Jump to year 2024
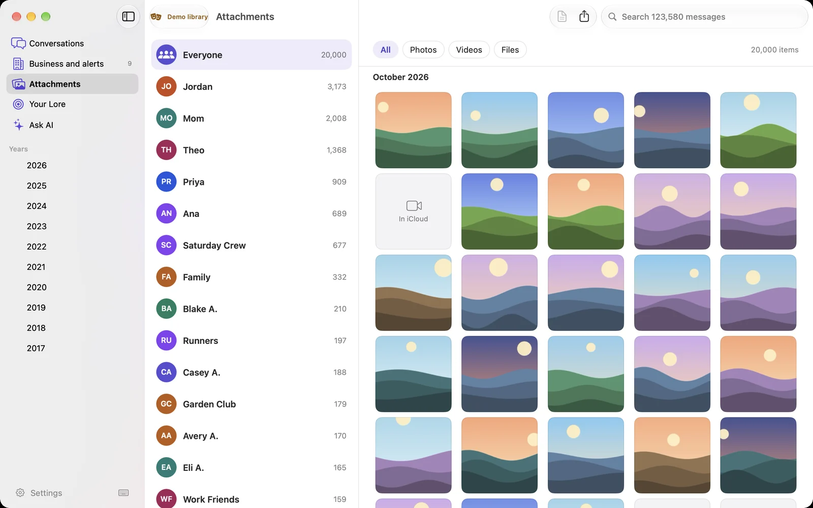813x508 pixels. point(37,206)
